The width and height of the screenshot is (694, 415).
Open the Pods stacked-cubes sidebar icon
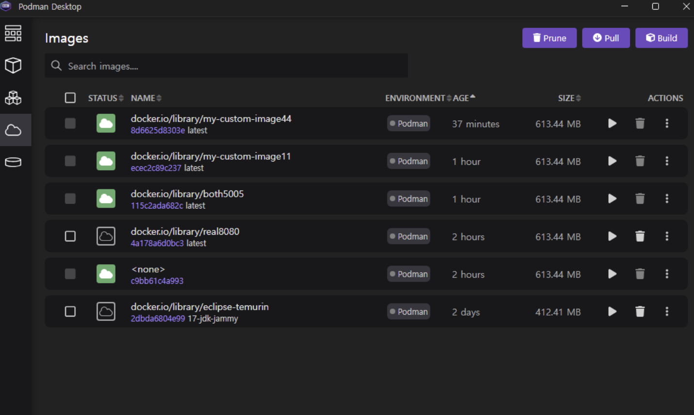13,98
